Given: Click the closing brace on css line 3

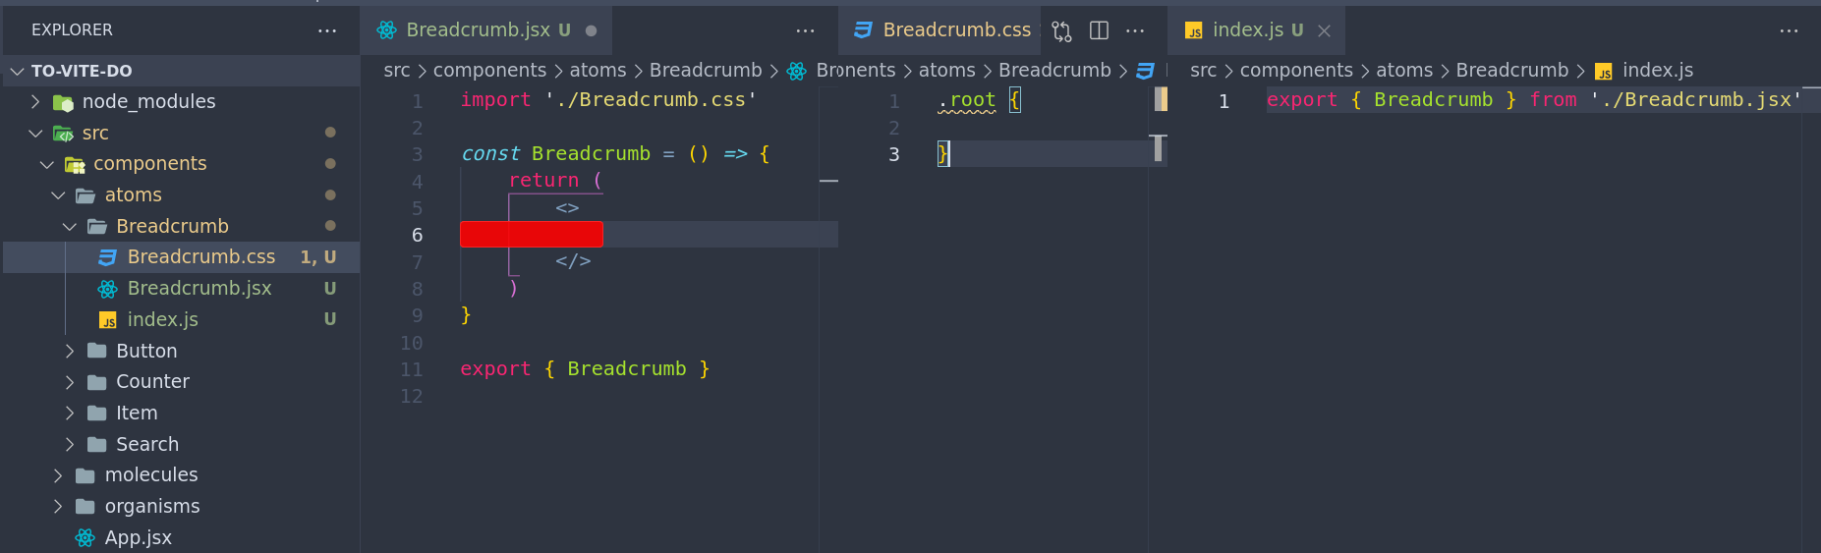Looking at the screenshot, I should (x=943, y=154).
